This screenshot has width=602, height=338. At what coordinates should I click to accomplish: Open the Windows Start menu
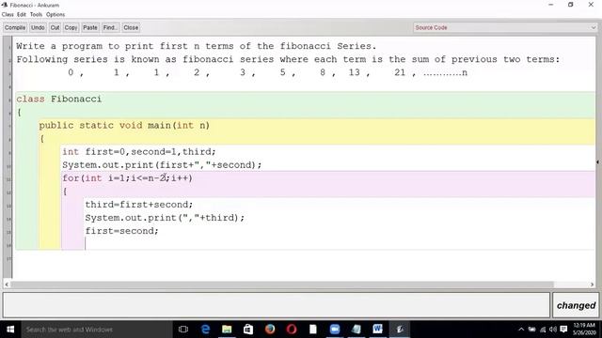click(x=10, y=330)
